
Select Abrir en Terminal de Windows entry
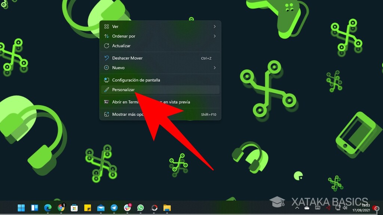[160, 102]
